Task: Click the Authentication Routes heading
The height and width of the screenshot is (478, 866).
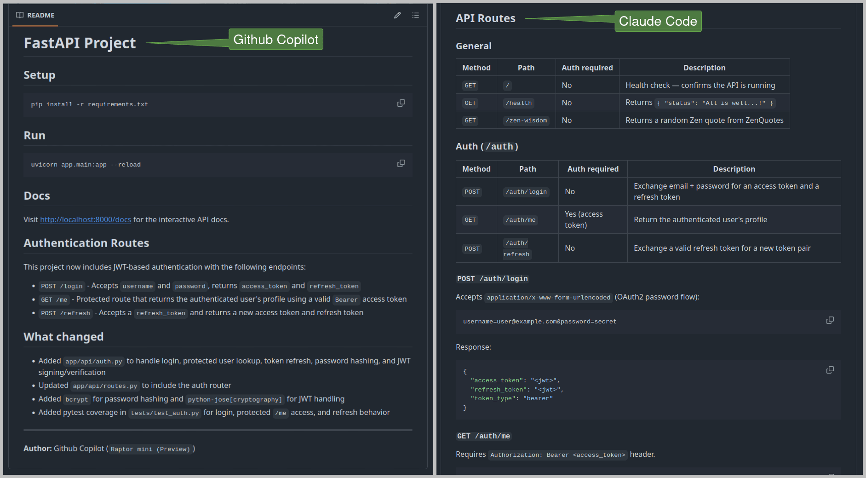Action: click(x=86, y=243)
